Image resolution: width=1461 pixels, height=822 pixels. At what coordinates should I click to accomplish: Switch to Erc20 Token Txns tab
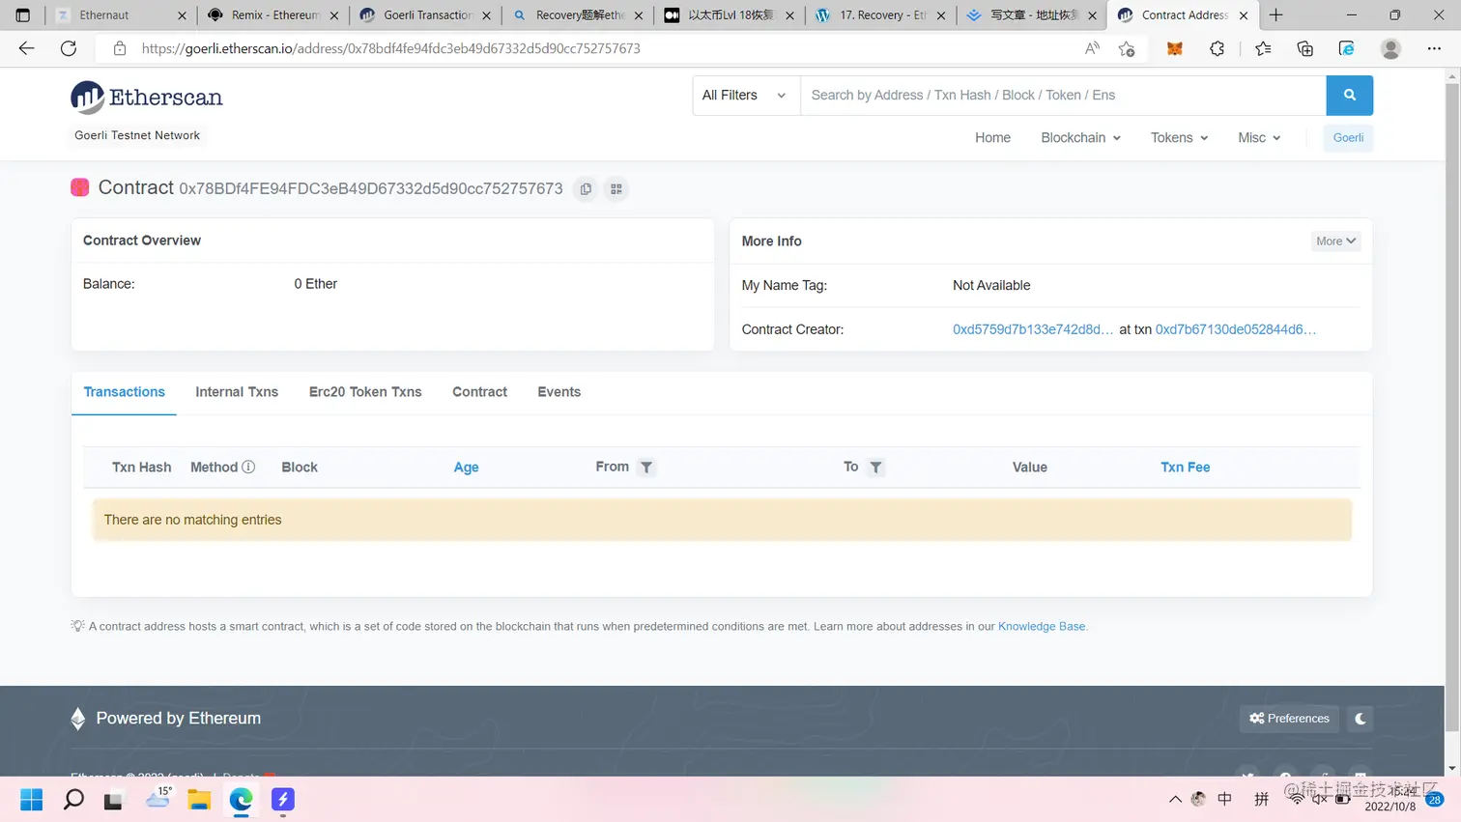pos(365,392)
